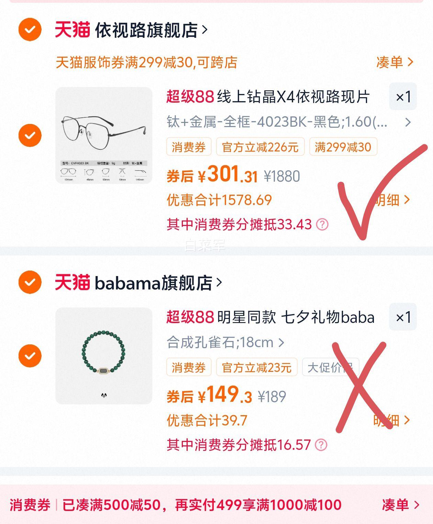Uncheck the 依视路旗舰店 store checkbox
433x524 pixels.
point(30,30)
